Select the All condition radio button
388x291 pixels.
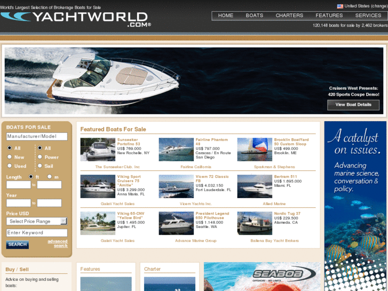click(x=10, y=148)
